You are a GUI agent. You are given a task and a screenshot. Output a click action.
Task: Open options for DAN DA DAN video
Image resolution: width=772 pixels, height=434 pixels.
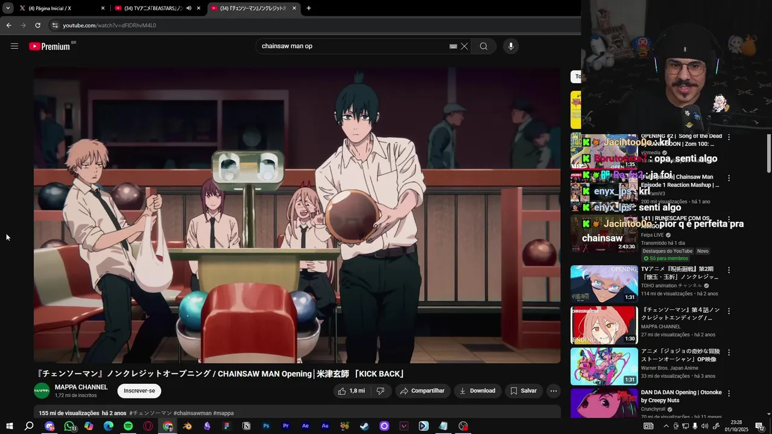point(729,393)
